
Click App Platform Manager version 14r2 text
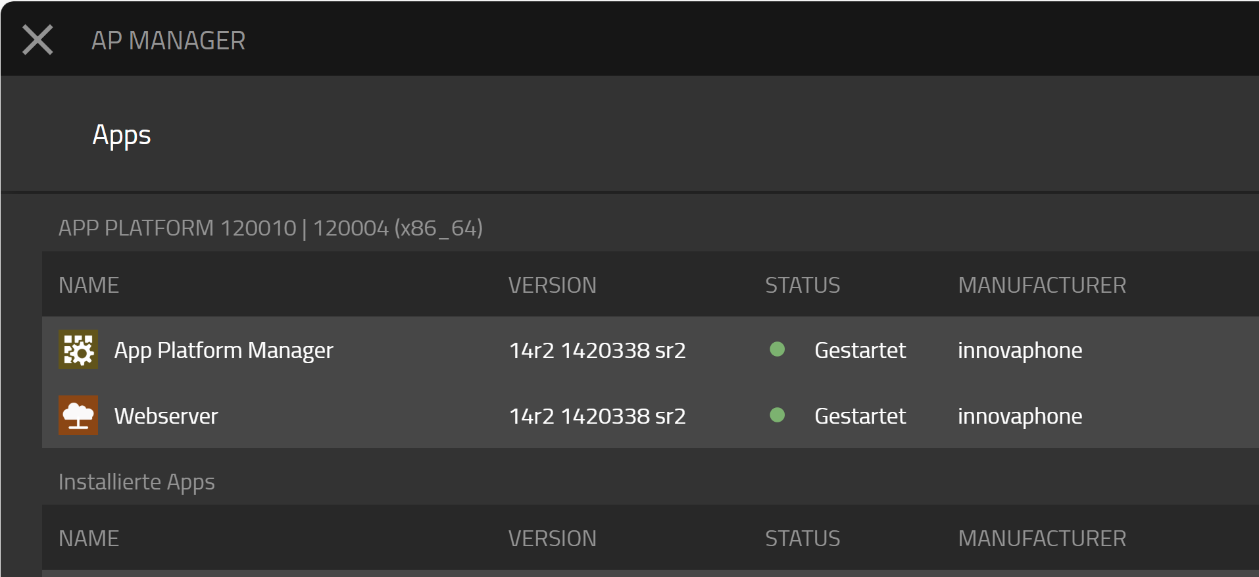tap(597, 350)
